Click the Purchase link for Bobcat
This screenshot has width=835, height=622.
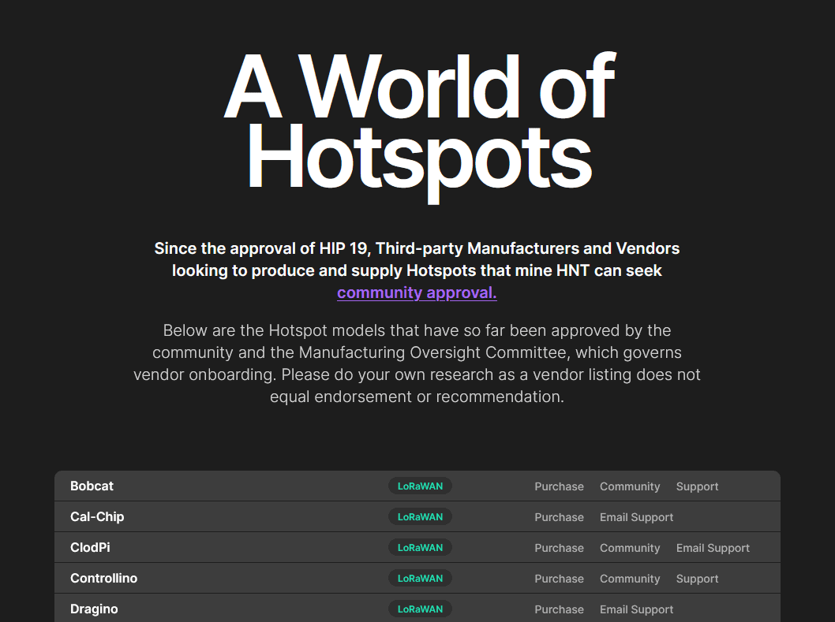tap(559, 486)
